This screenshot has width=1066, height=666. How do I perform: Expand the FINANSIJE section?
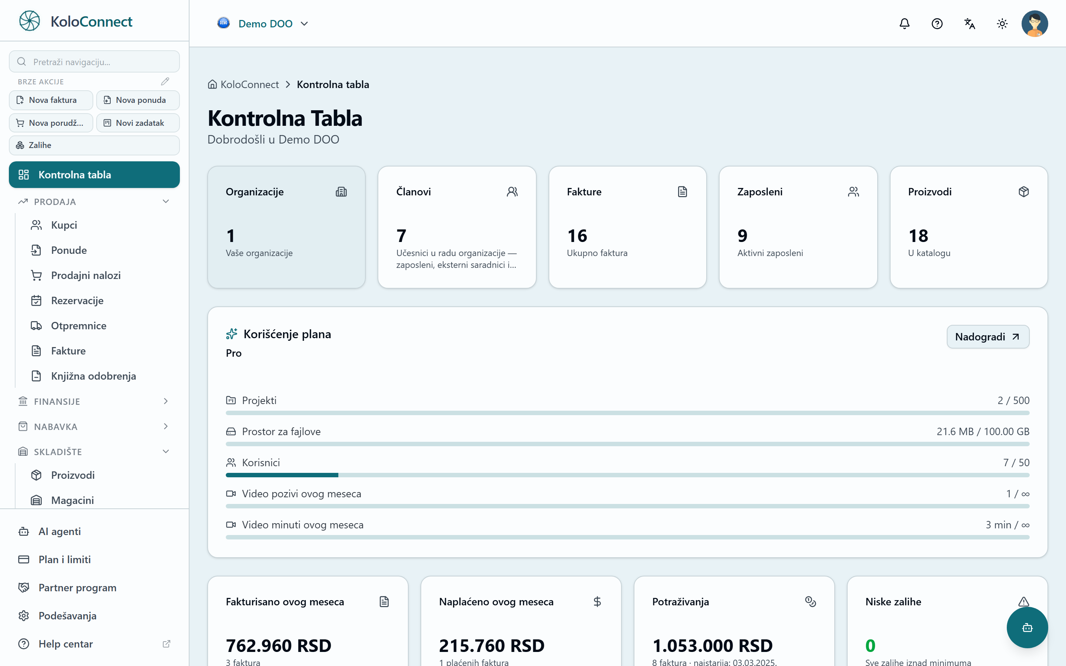point(94,401)
